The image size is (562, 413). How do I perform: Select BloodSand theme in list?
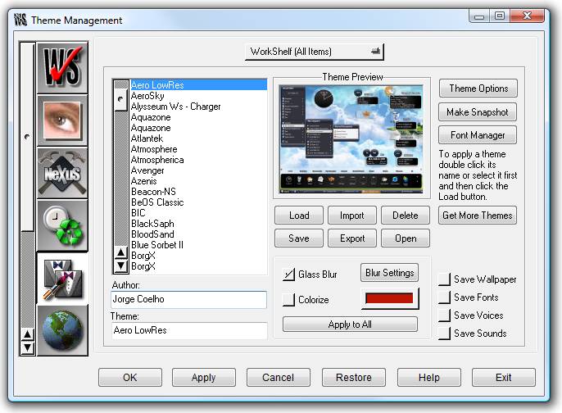click(x=198, y=234)
